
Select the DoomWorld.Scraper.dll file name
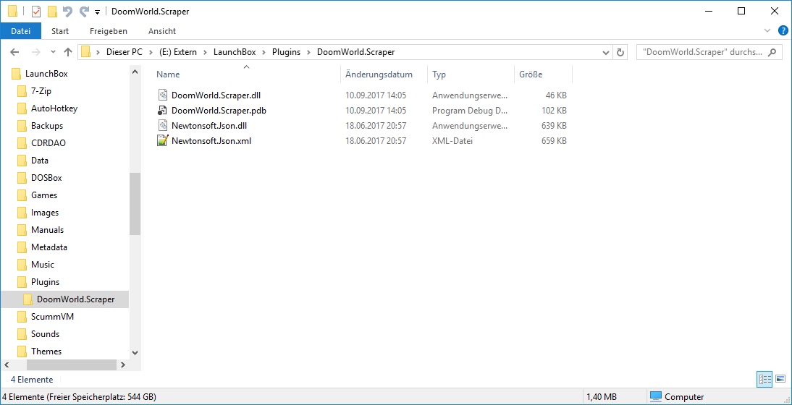point(216,95)
